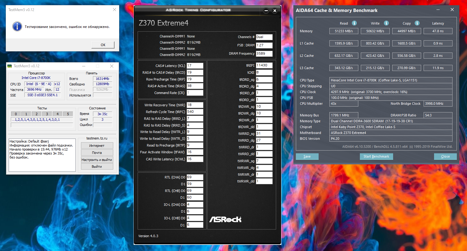Select the IO-L (CHA) D0 field
The width and height of the screenshot is (467, 251).
195,205
